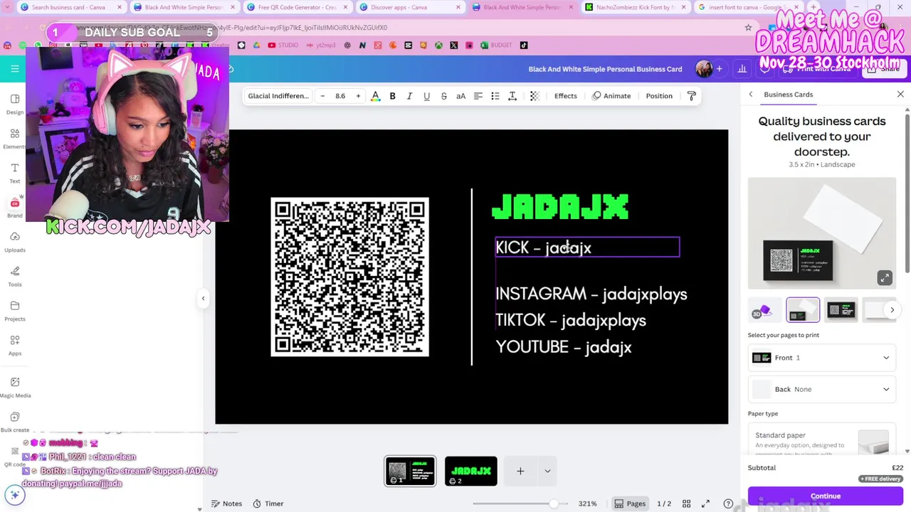Open the Effects panel
This screenshot has width=911, height=512.
click(x=566, y=96)
